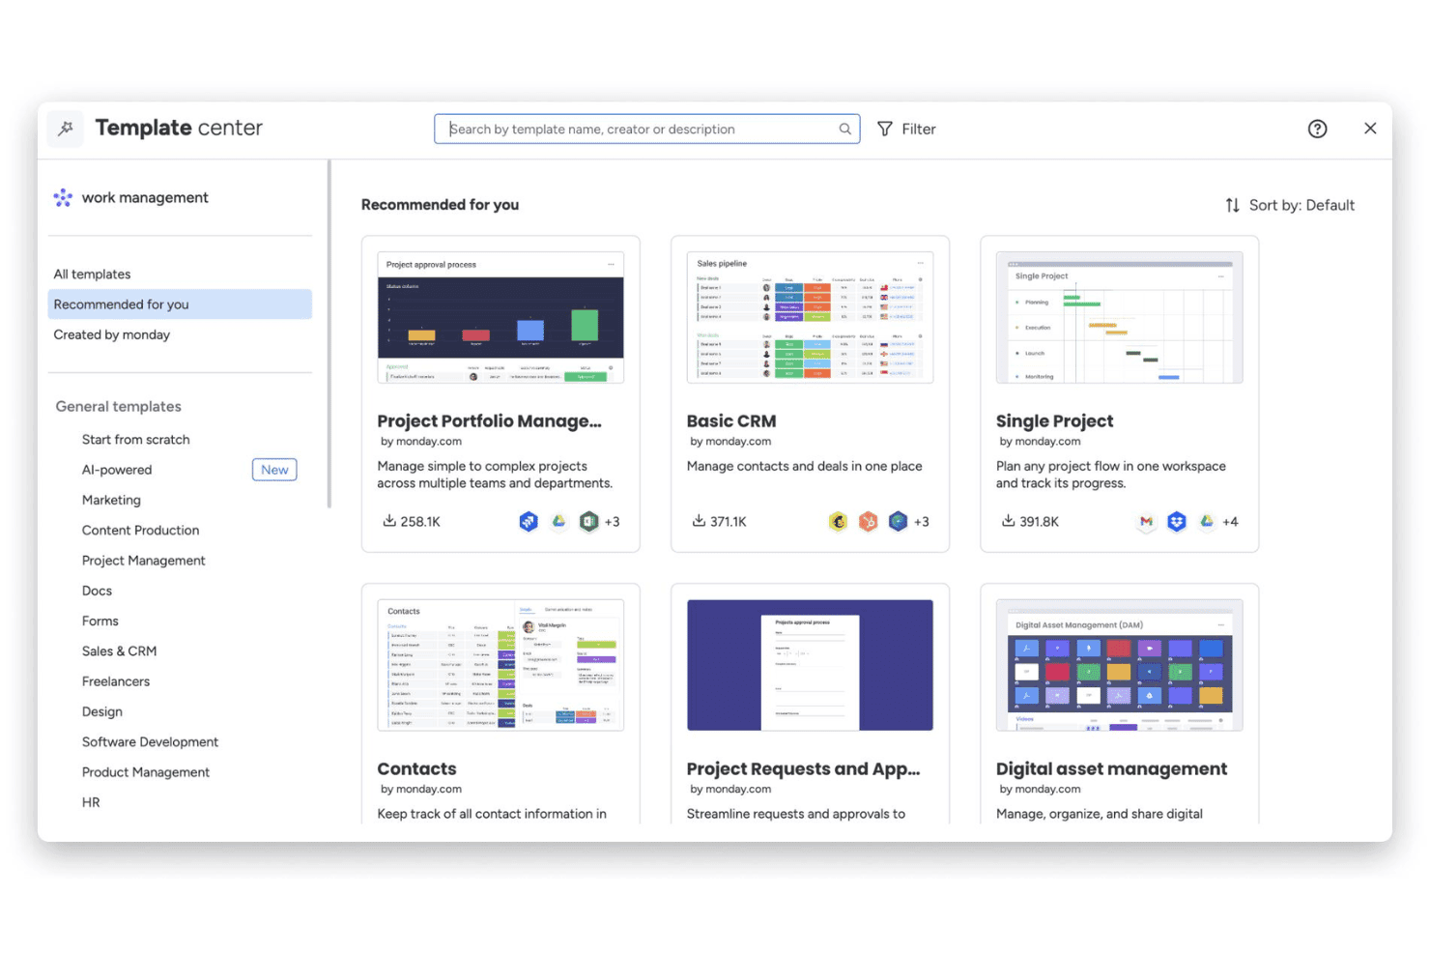Click the work management logo icon

63,197
